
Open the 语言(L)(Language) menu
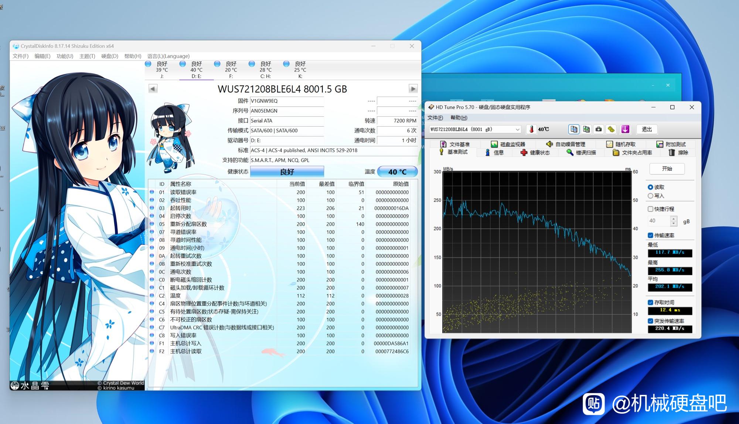(x=168, y=56)
